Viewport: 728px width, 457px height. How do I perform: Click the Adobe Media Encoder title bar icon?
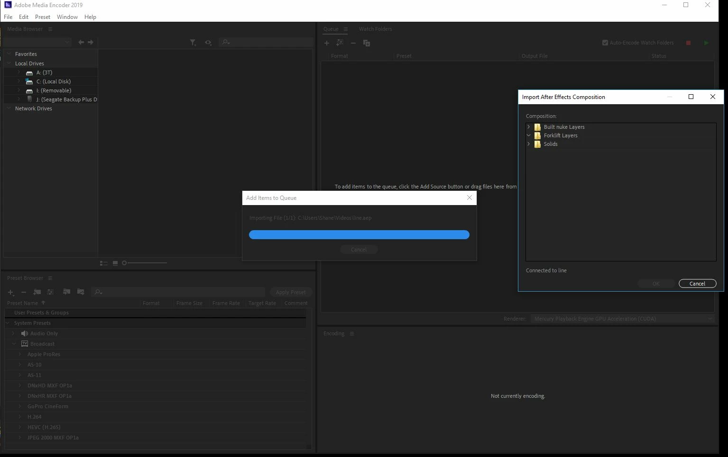(x=8, y=5)
